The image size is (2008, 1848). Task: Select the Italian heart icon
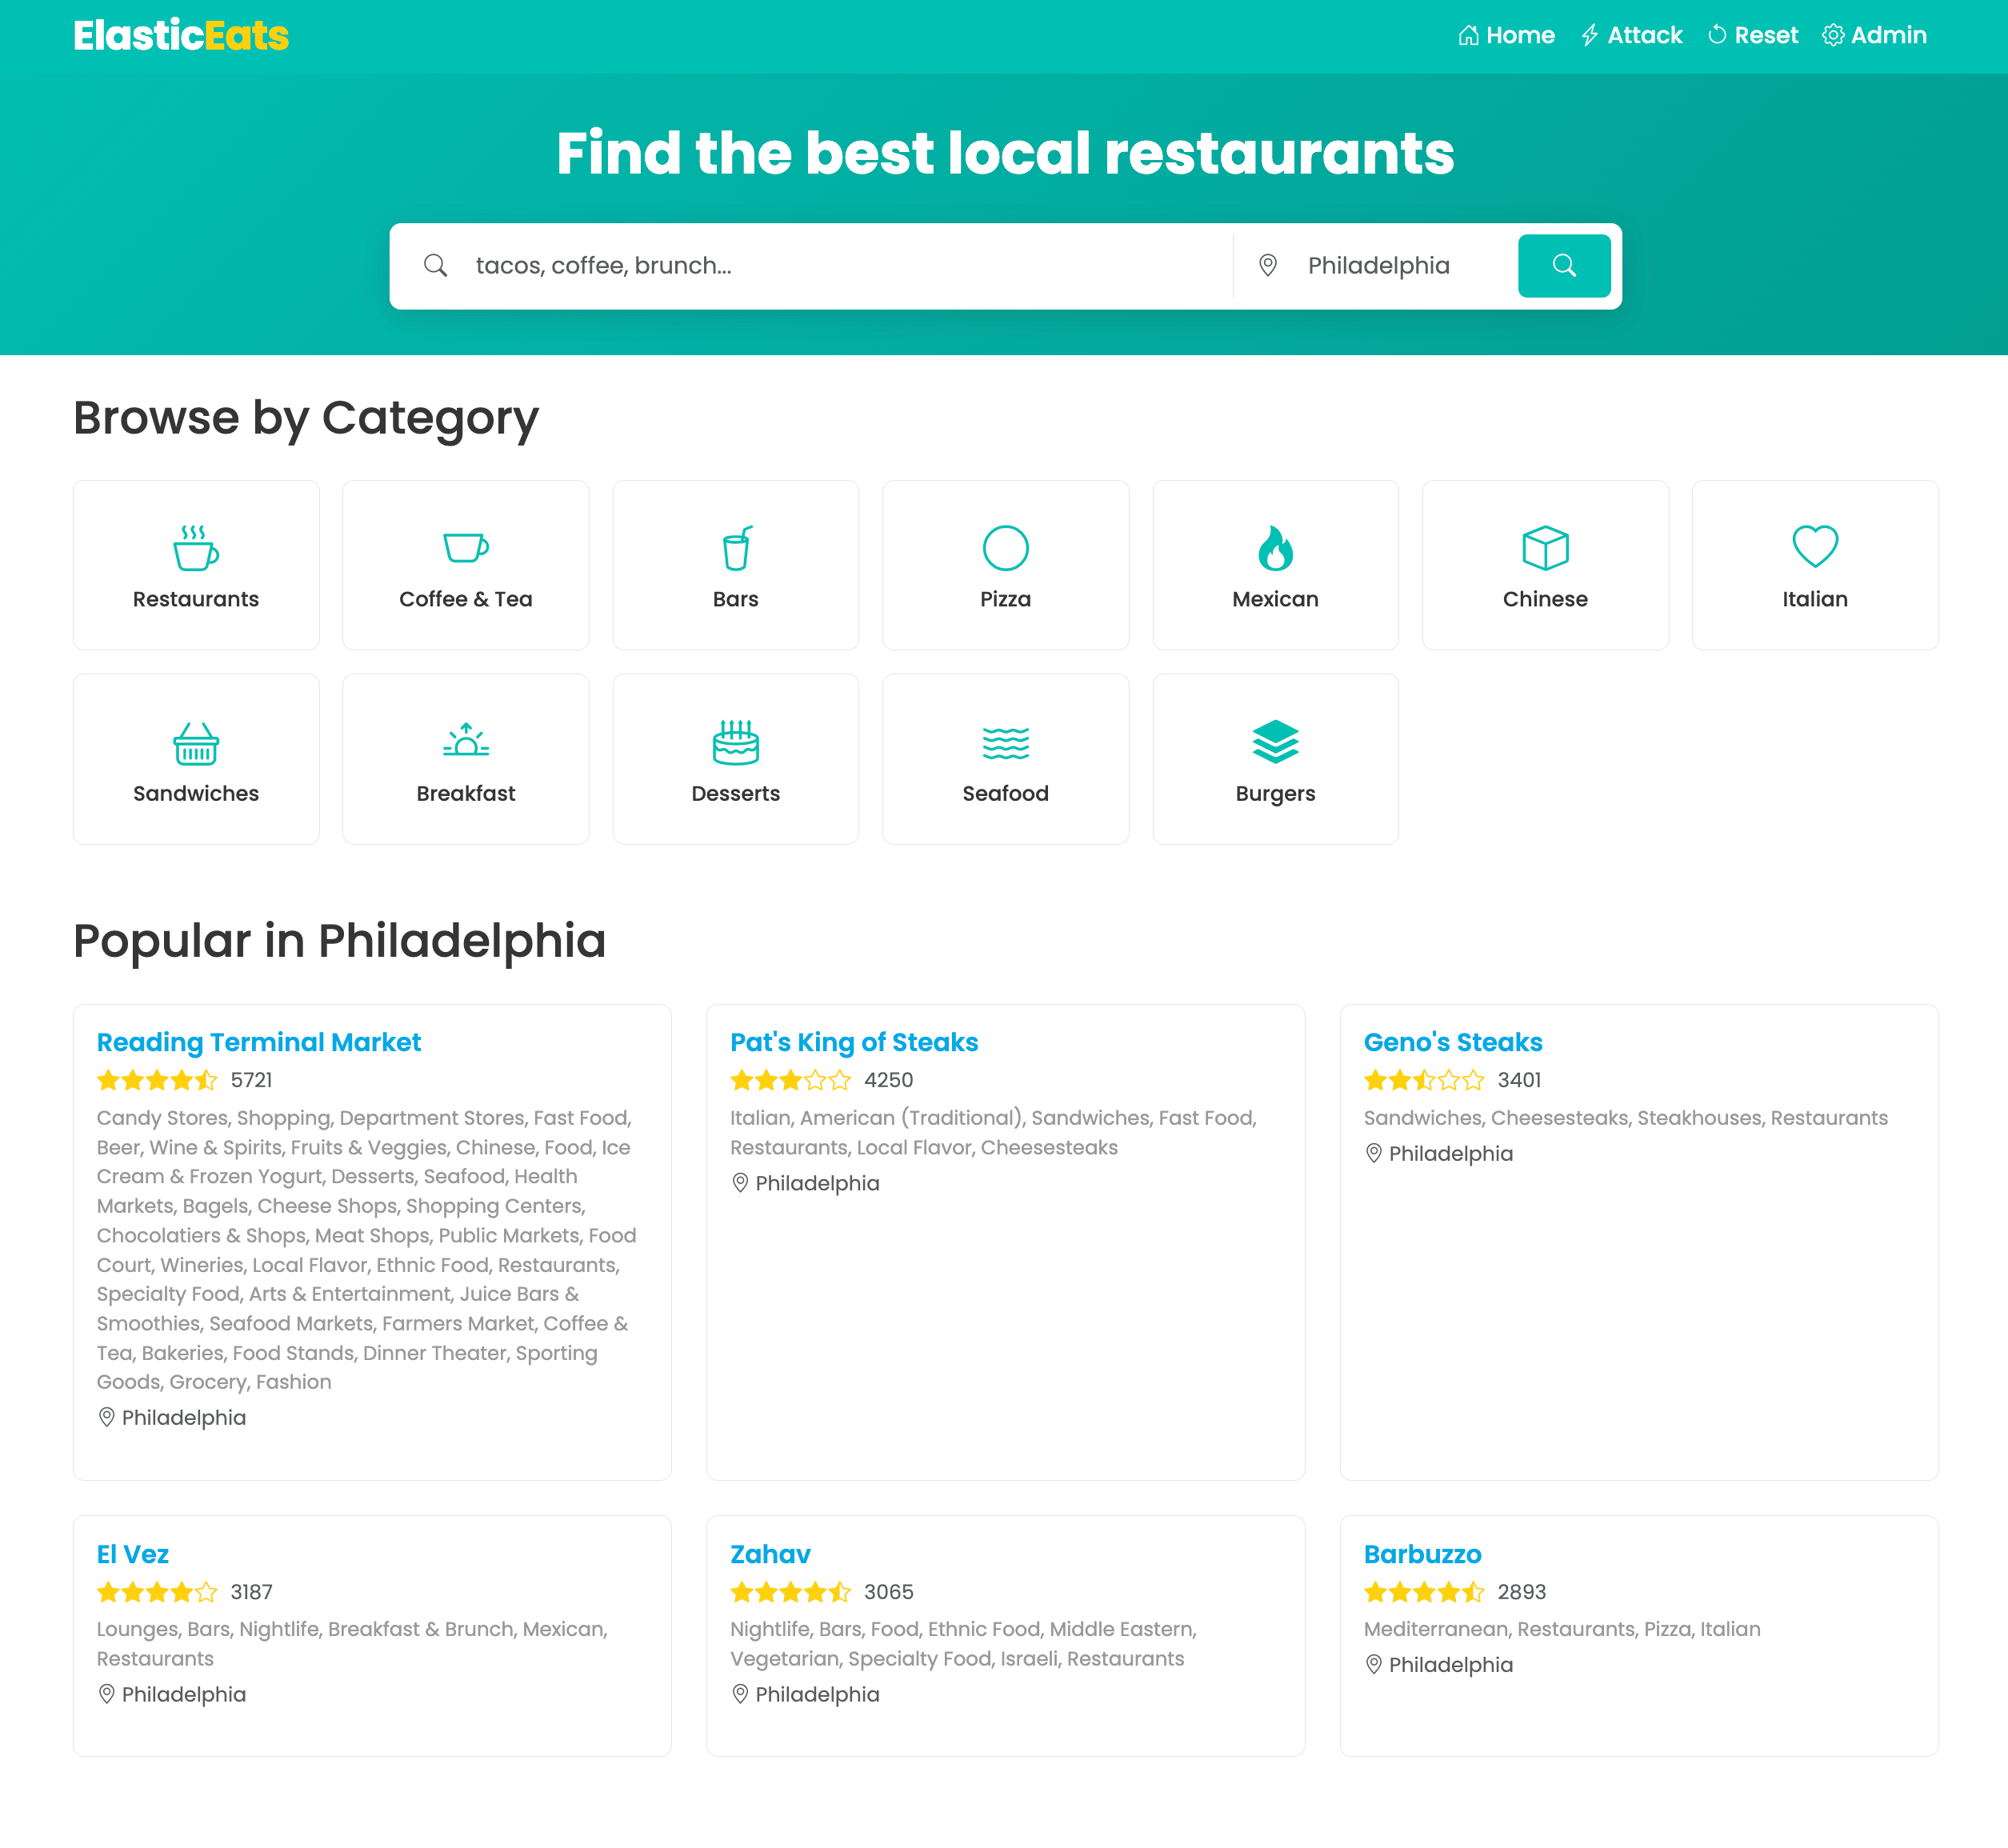pos(1814,546)
